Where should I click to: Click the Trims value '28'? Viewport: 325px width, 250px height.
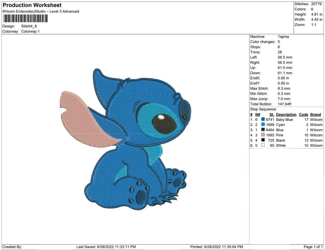(280, 52)
